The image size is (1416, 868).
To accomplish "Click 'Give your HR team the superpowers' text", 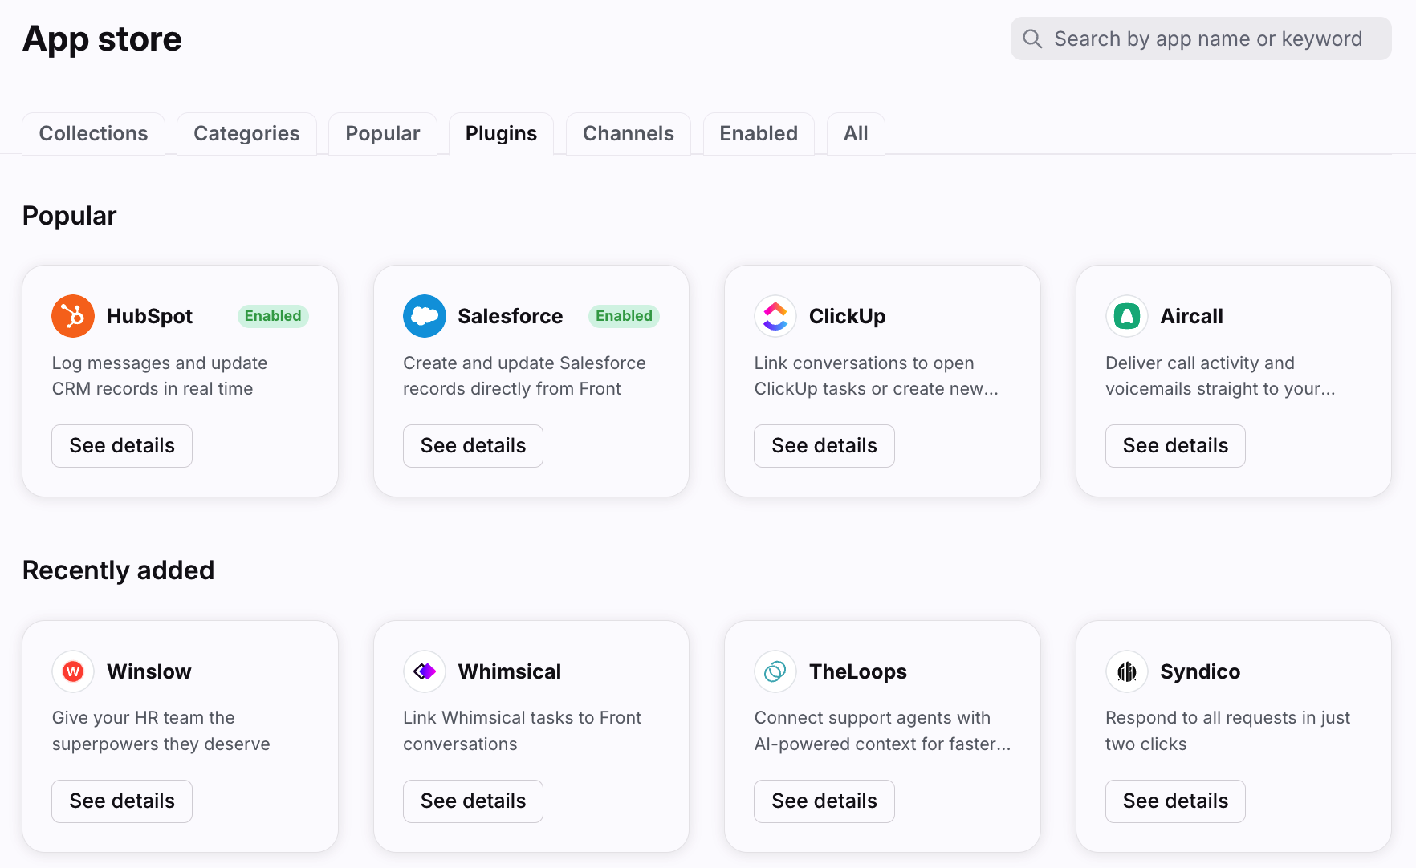I will [x=161, y=731].
